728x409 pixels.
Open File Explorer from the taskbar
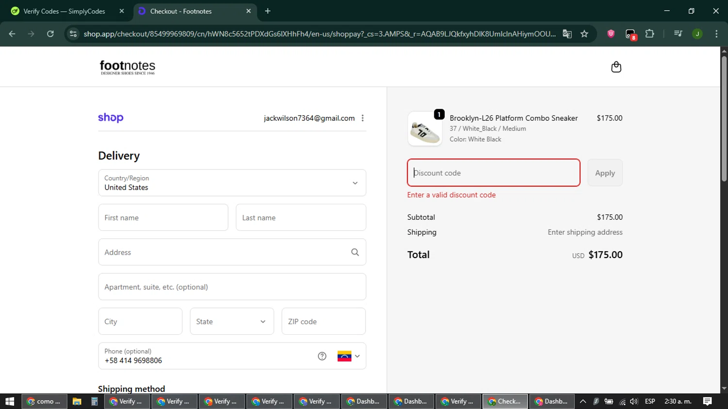[x=77, y=401]
